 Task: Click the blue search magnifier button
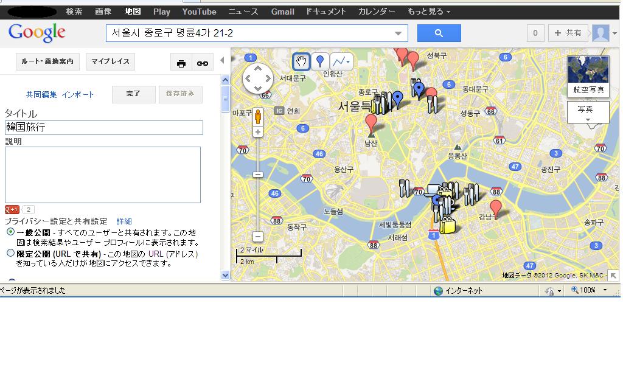439,33
